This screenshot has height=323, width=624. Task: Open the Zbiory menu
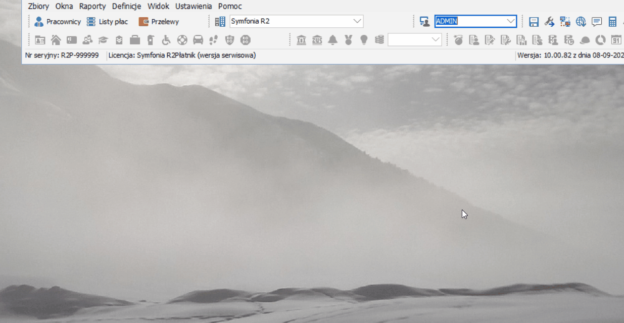pyautogui.click(x=39, y=7)
